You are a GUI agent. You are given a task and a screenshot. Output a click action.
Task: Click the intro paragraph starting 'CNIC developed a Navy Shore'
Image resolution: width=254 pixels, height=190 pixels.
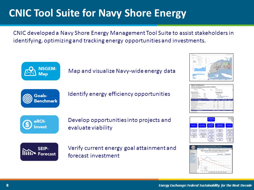123,37
